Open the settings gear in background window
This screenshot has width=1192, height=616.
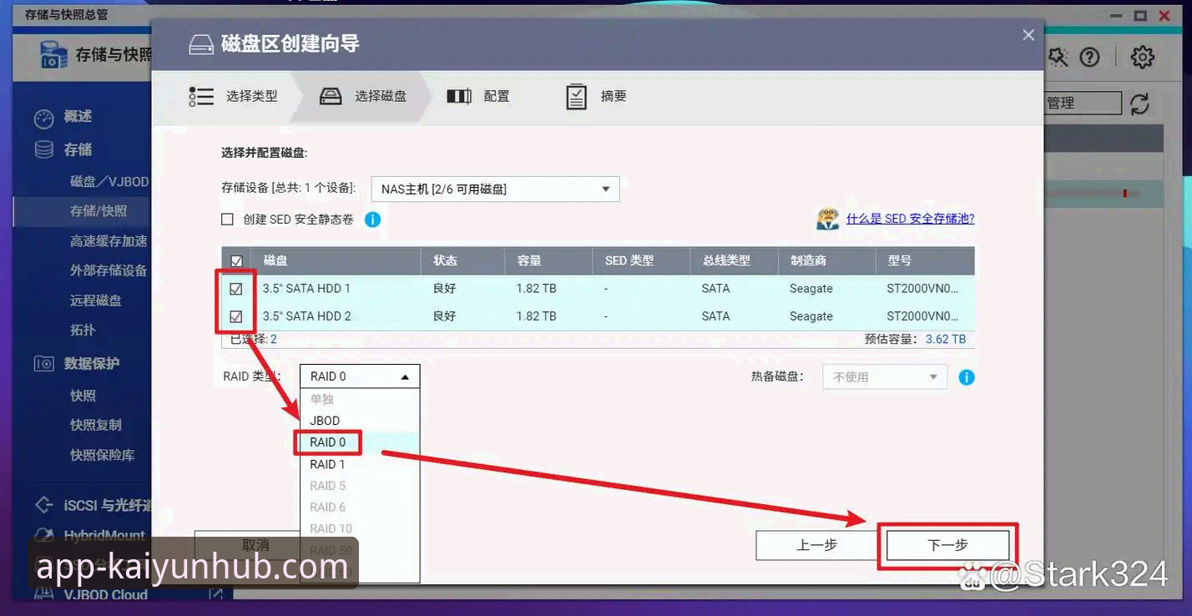[x=1143, y=57]
